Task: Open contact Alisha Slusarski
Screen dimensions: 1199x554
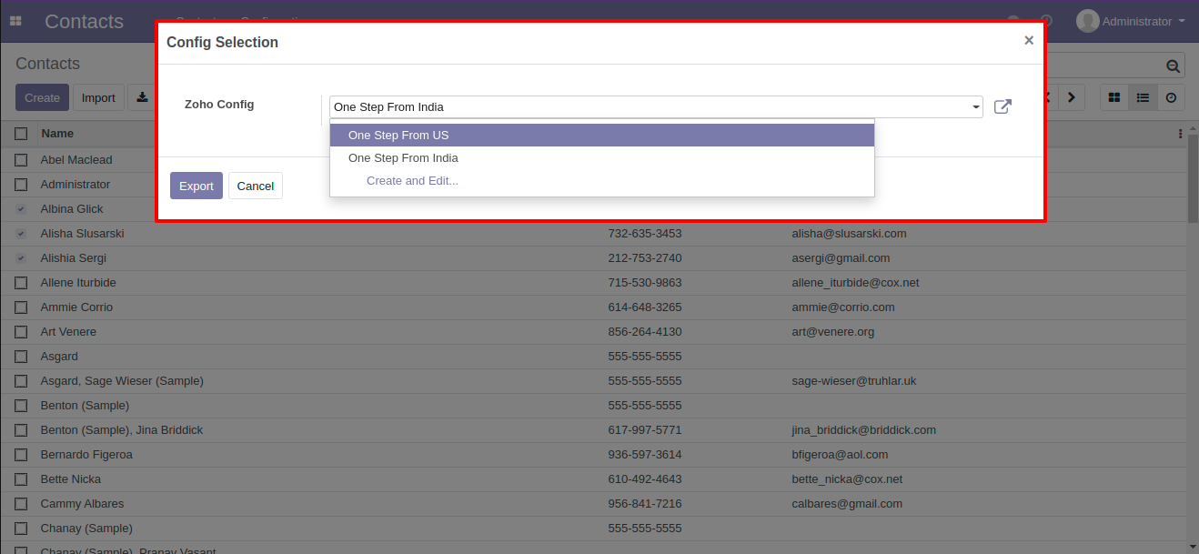Action: pyautogui.click(x=83, y=234)
